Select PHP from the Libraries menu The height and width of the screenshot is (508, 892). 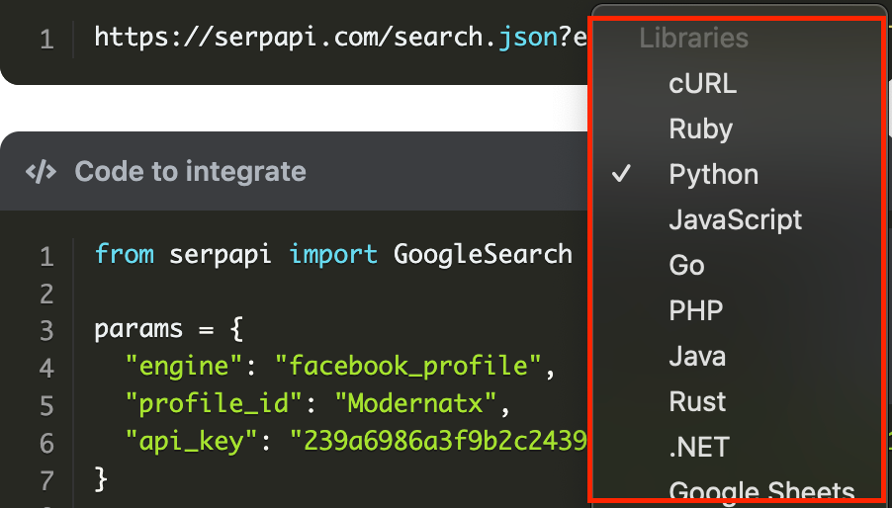point(696,310)
